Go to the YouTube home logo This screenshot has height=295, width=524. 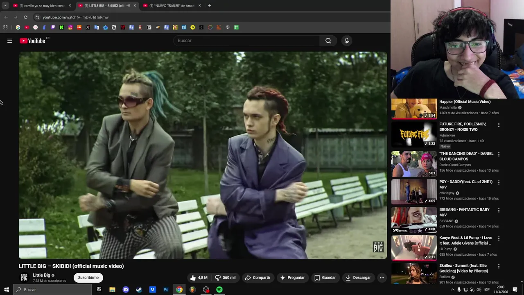coord(32,41)
